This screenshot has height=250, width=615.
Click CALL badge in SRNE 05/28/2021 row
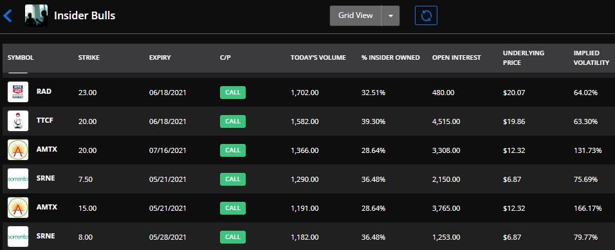click(233, 237)
